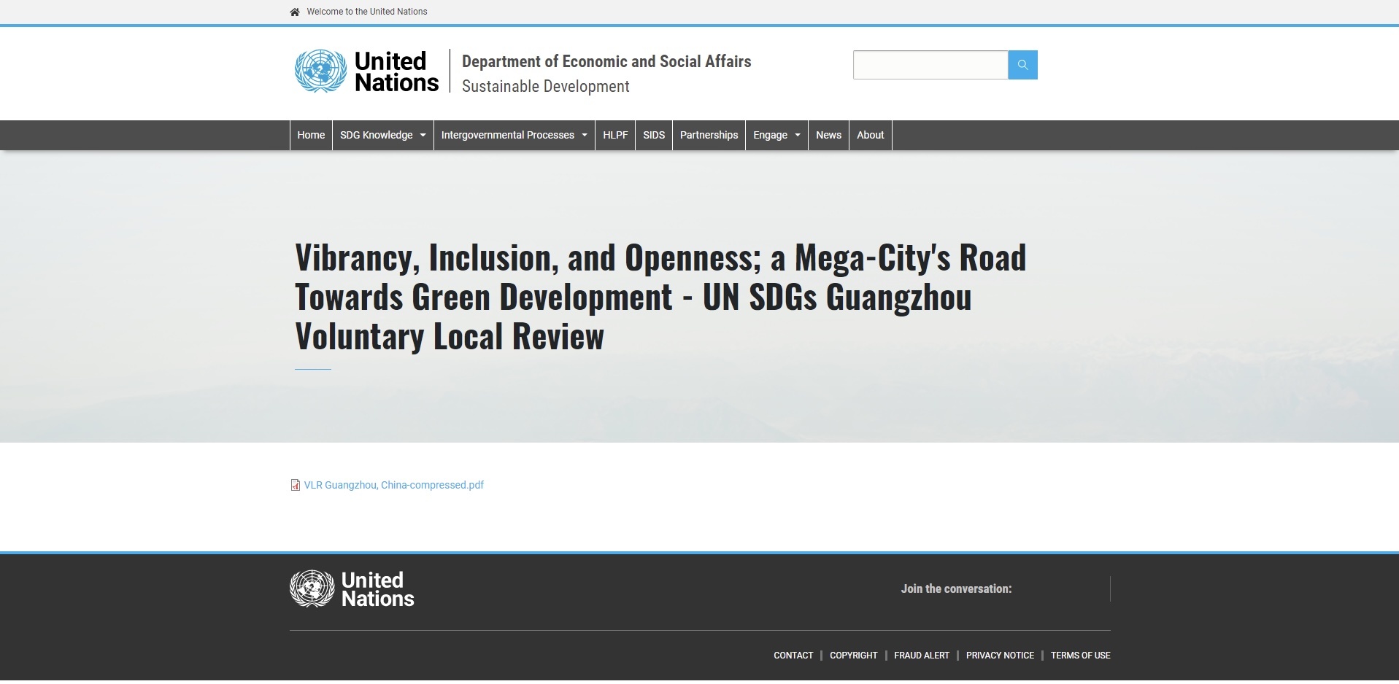
Task: Open the Engage menu
Action: 770,135
